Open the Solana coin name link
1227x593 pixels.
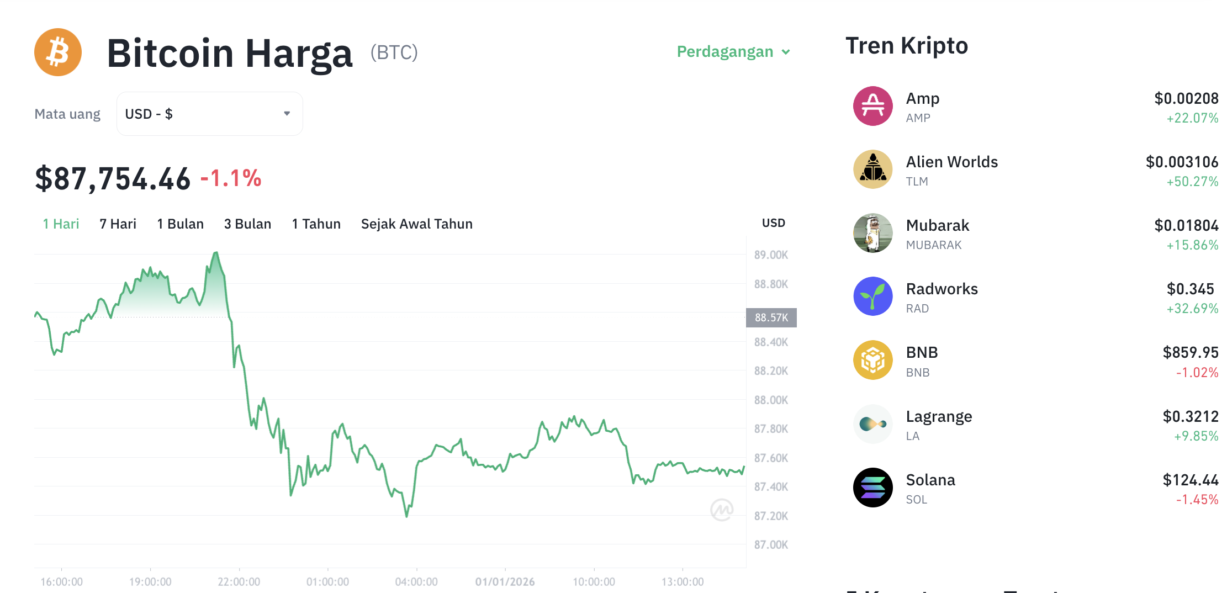(x=930, y=480)
